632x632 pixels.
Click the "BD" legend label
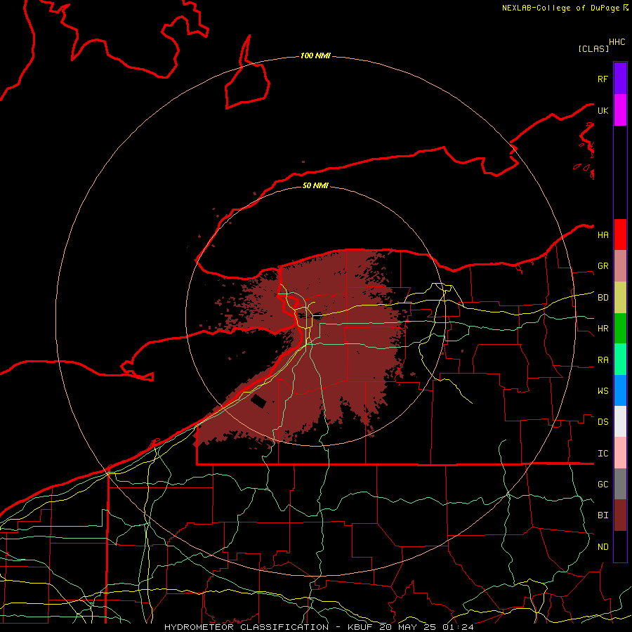[603, 298]
